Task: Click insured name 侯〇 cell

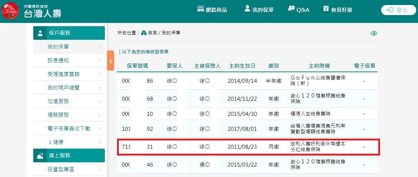Action: [205, 165]
